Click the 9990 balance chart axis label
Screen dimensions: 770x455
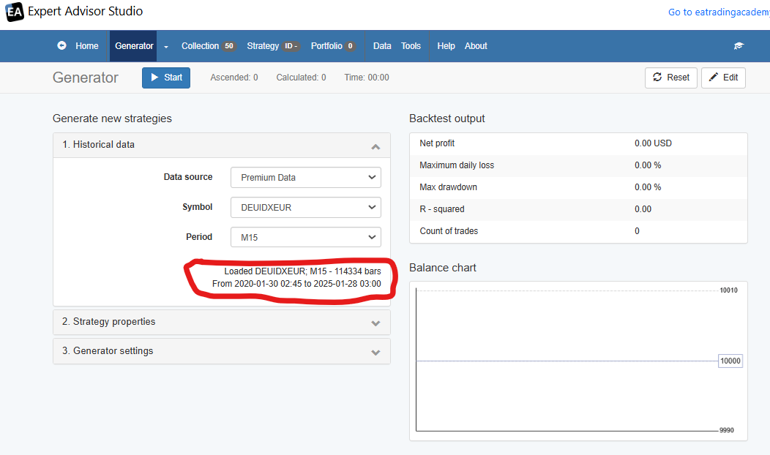click(x=727, y=430)
